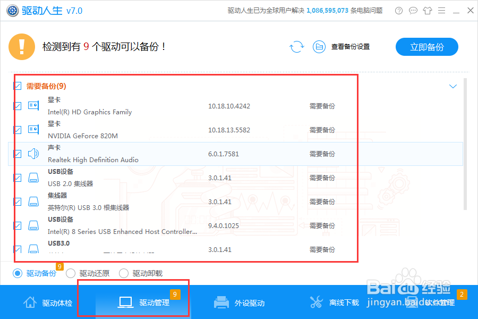The image size is (478, 319).
Task: Click 需要备份 status of Realtek Audio row
Action: click(x=322, y=154)
